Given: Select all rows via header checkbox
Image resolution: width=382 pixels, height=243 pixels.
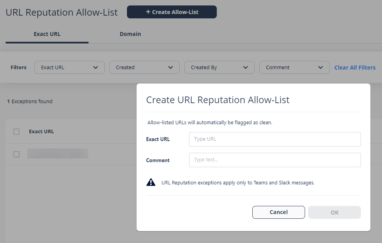Looking at the screenshot, I should click(x=16, y=132).
